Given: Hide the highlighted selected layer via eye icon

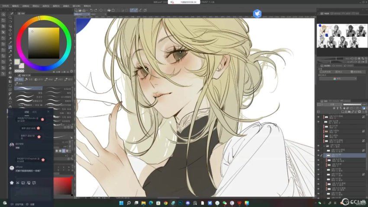Looking at the screenshot, I should 319,155.
